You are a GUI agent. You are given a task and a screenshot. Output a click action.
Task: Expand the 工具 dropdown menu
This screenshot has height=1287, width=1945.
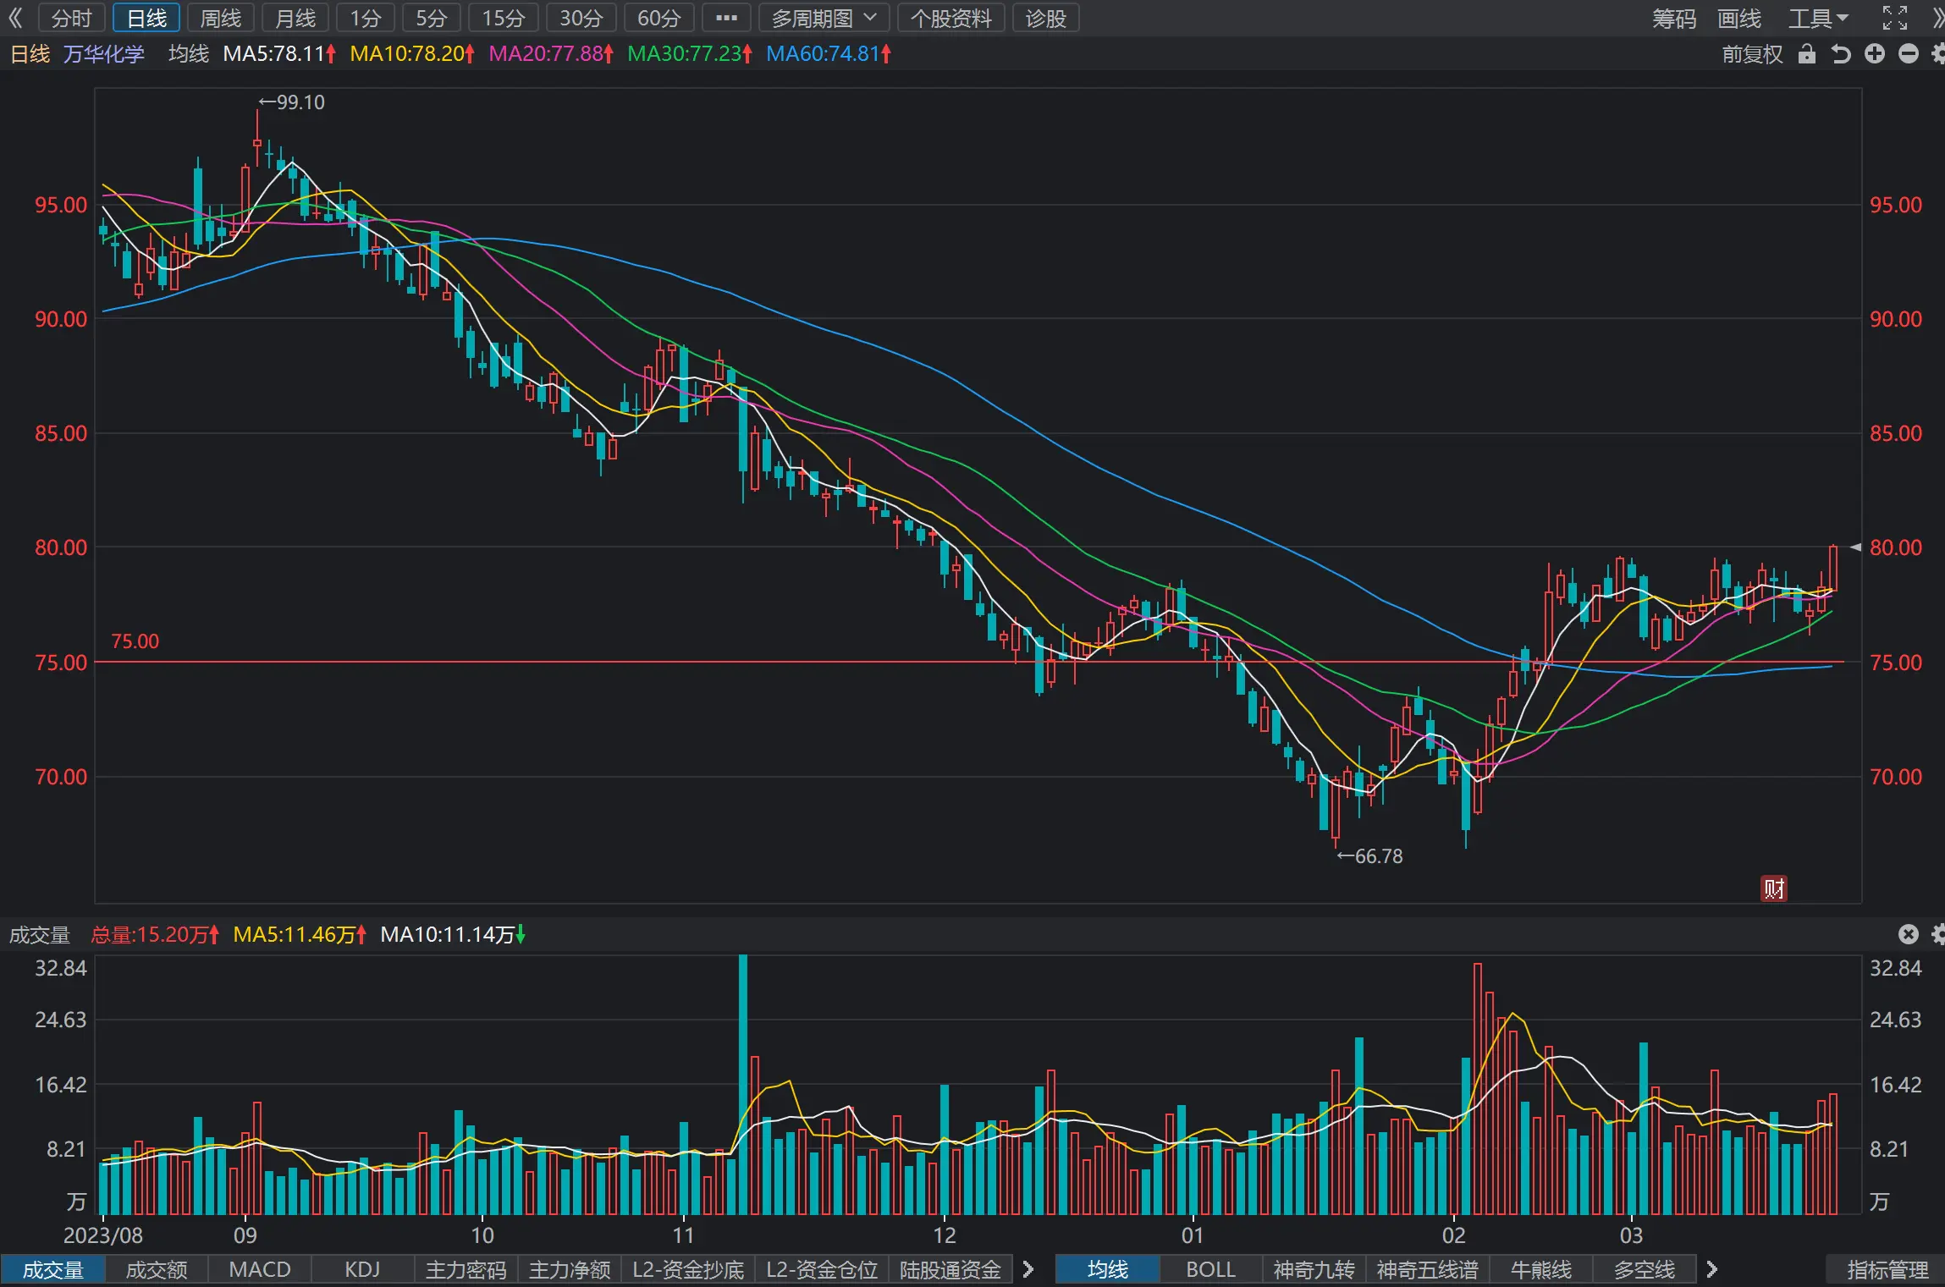point(1819,18)
